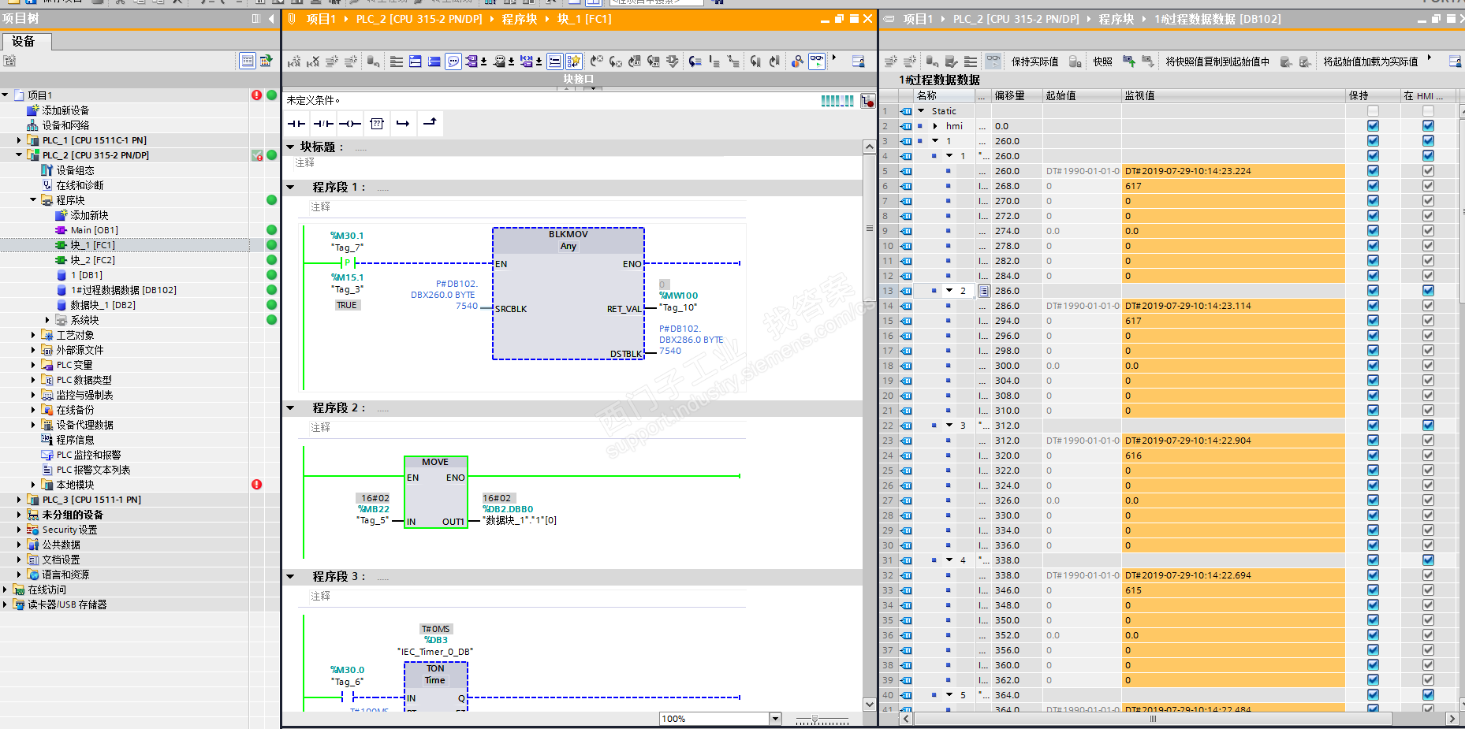Adjust the editor zoom slider
The width and height of the screenshot is (1465, 729).
(x=815, y=720)
